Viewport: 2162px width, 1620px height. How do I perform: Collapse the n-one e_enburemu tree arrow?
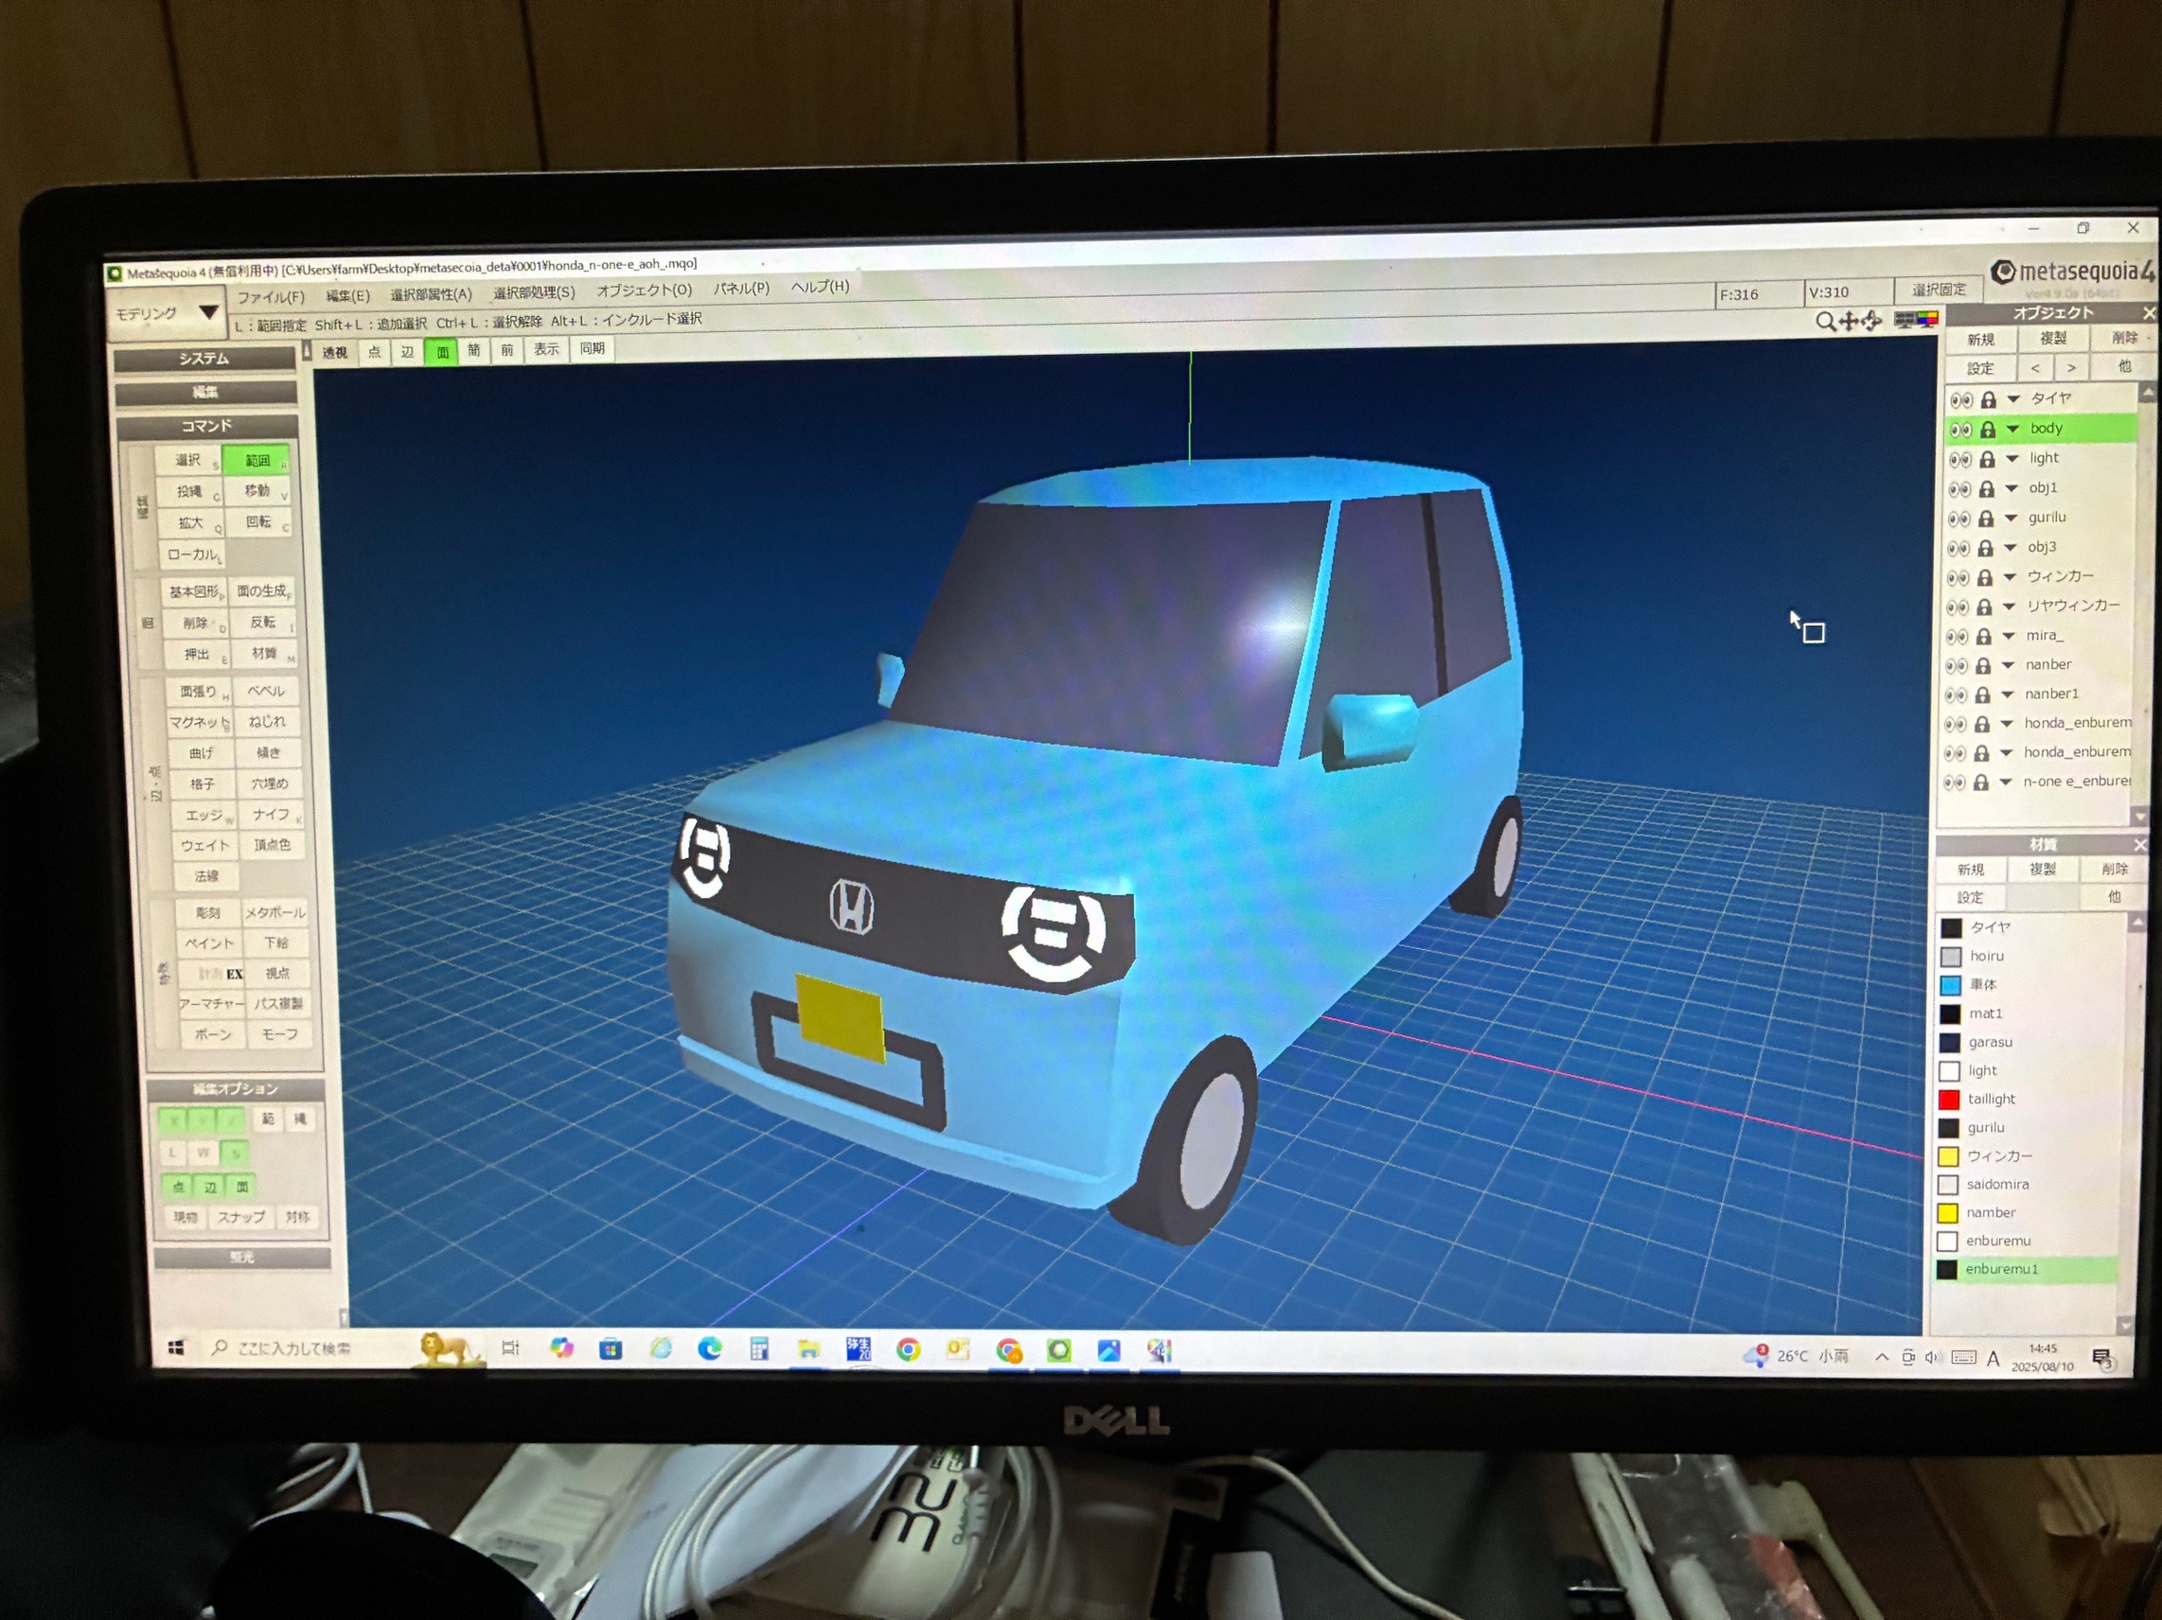point(2006,782)
